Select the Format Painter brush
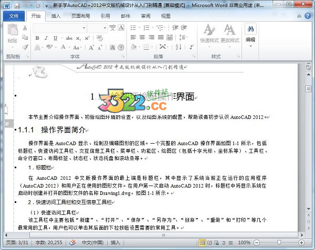 point(25,47)
